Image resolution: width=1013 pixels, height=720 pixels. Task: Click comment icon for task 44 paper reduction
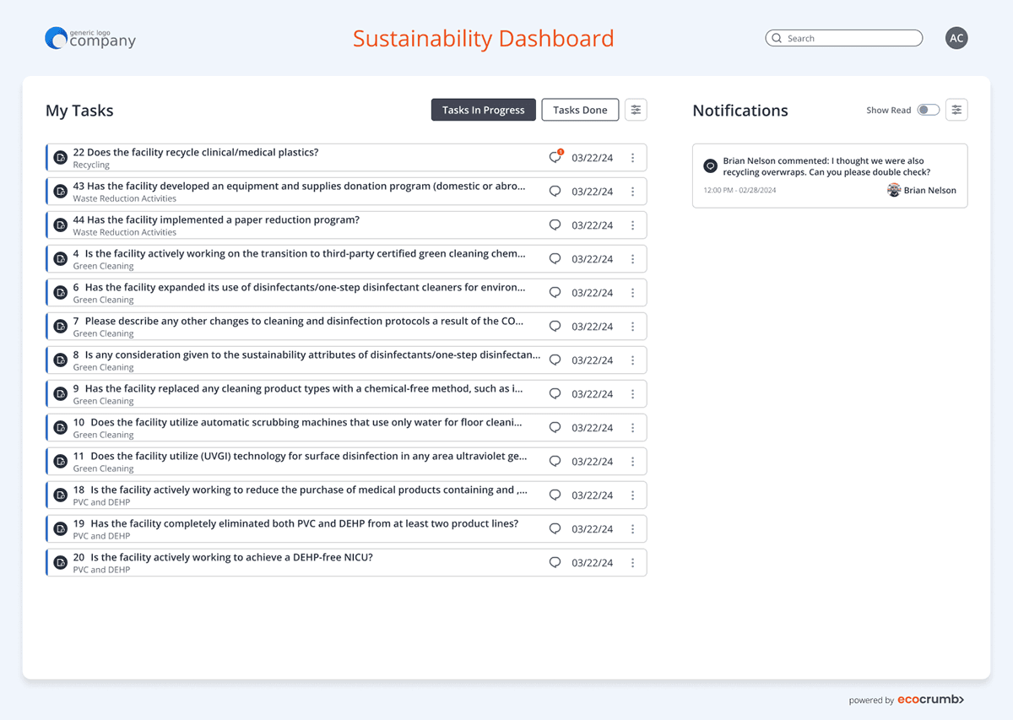555,225
